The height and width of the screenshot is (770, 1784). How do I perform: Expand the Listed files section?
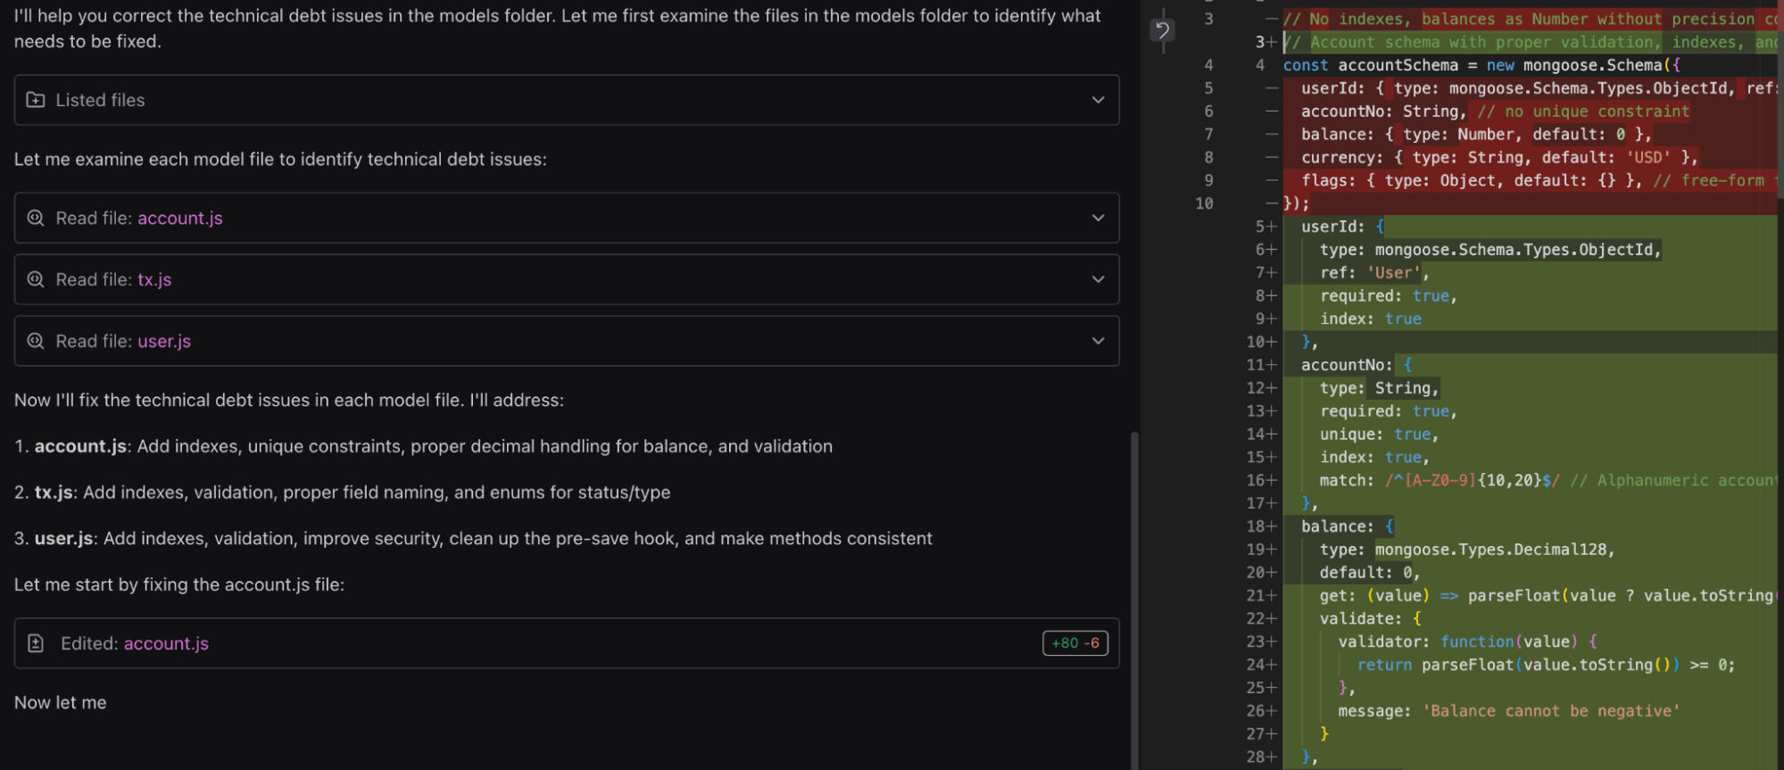tap(1098, 100)
